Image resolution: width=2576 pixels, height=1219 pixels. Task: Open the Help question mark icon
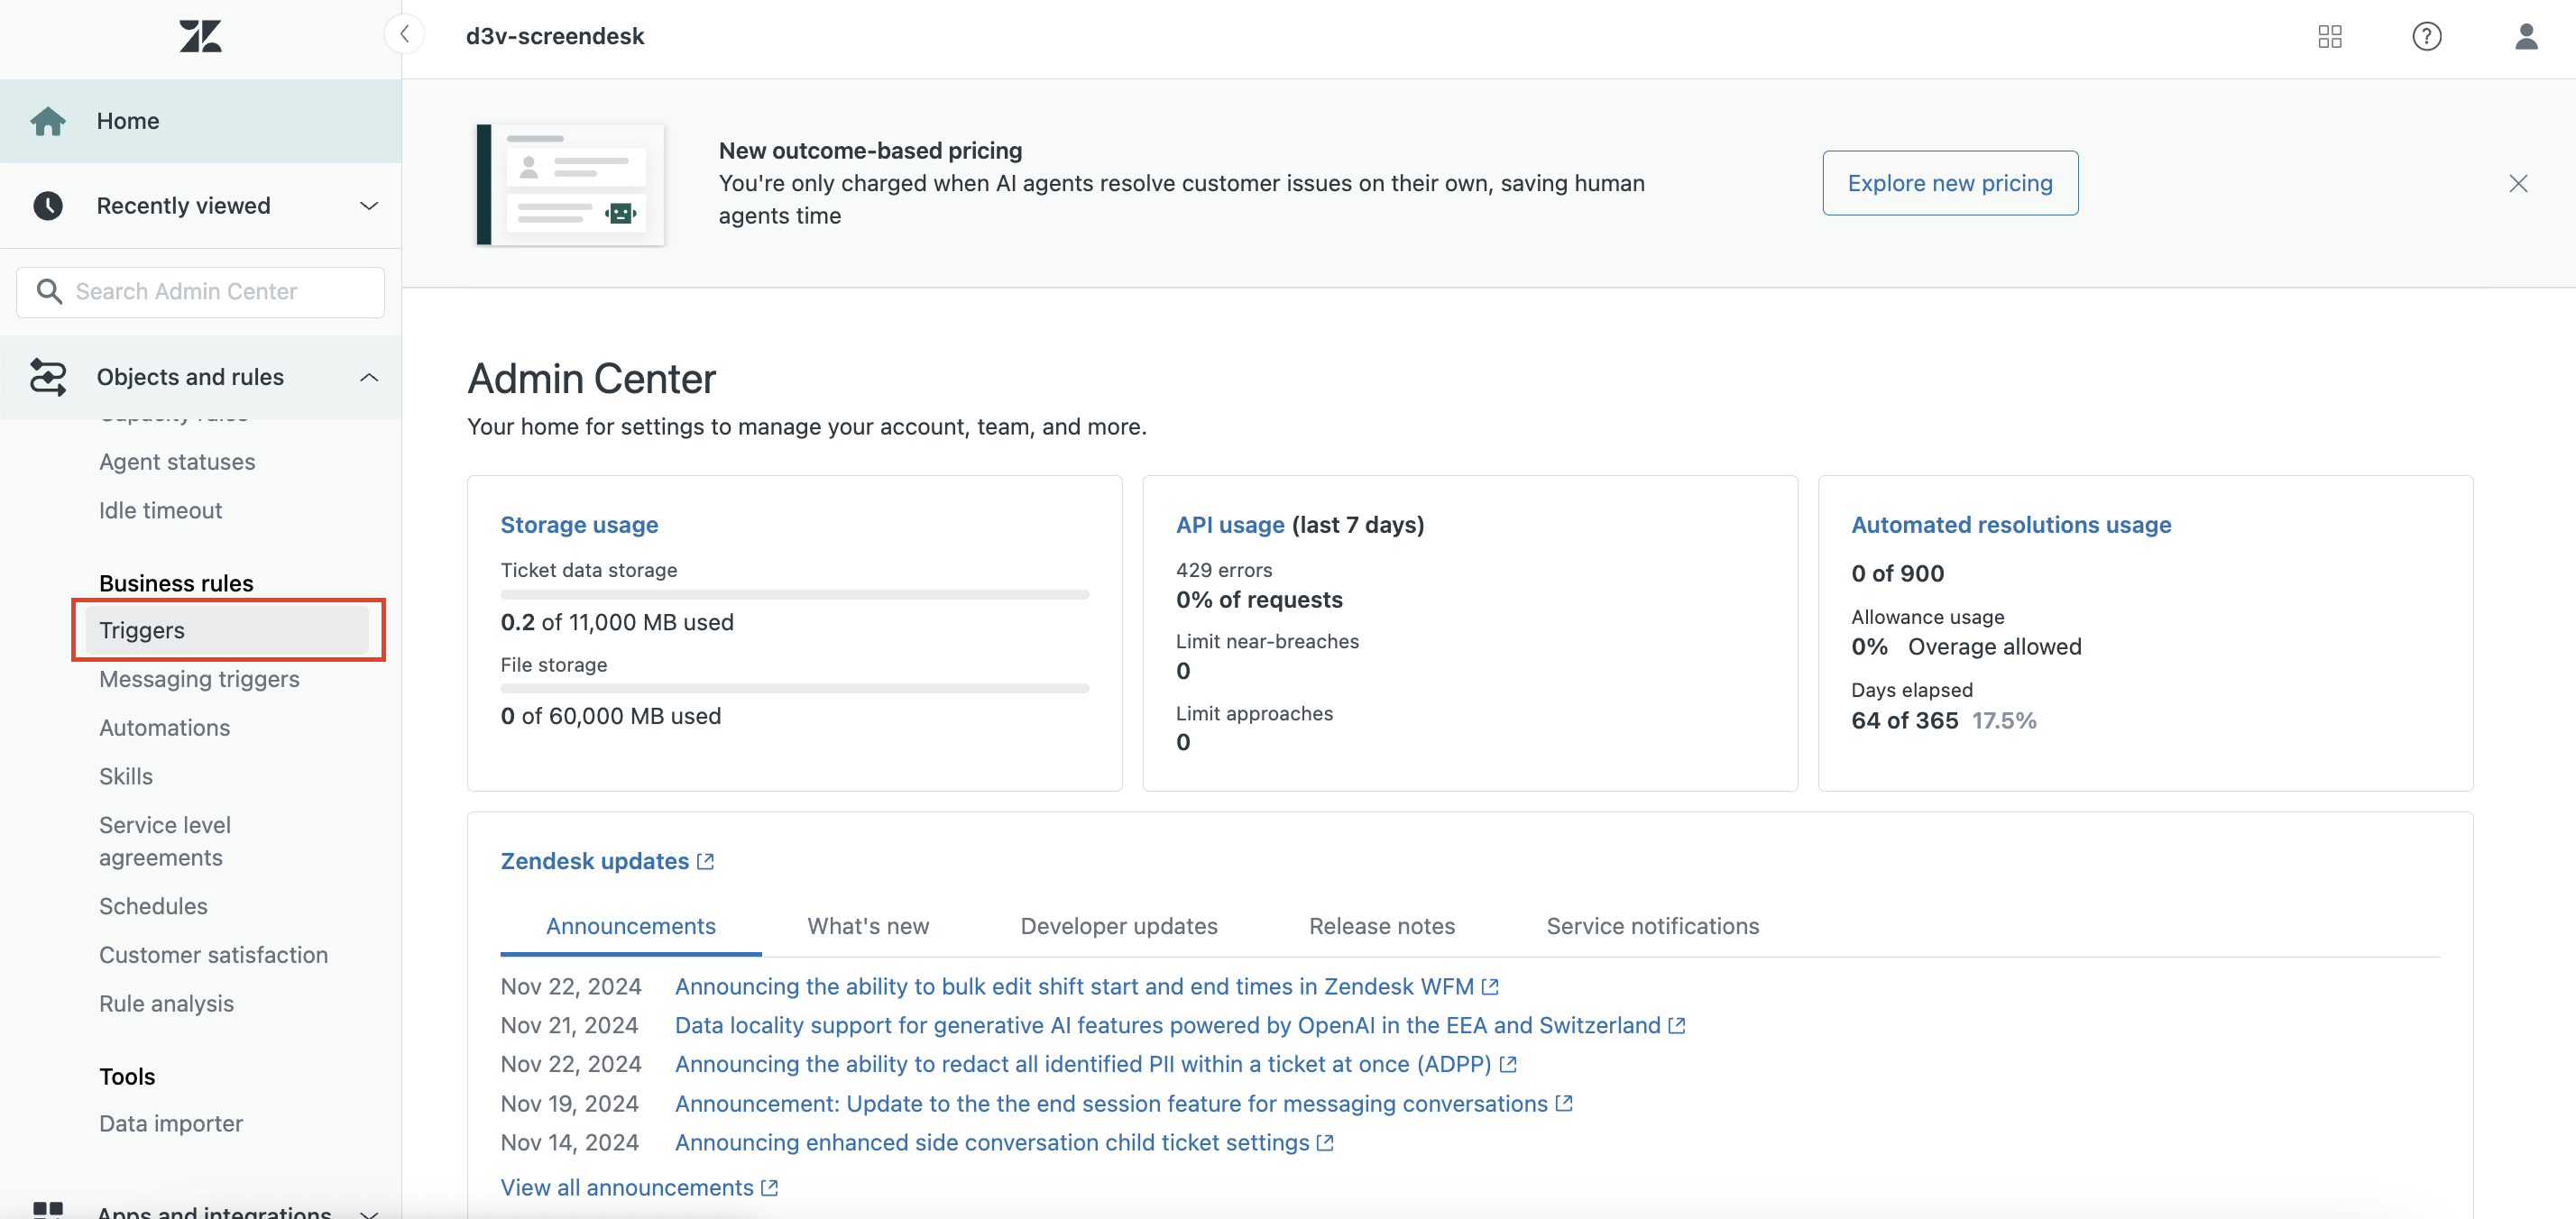tap(2426, 37)
